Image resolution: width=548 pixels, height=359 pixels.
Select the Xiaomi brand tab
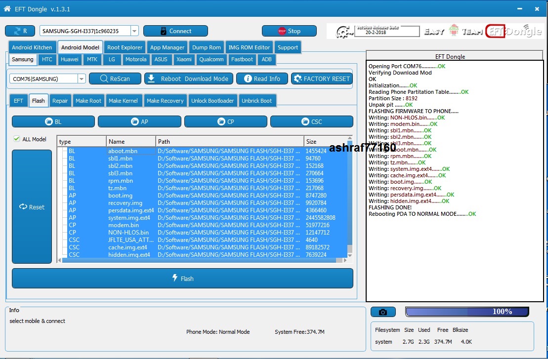coord(184,59)
